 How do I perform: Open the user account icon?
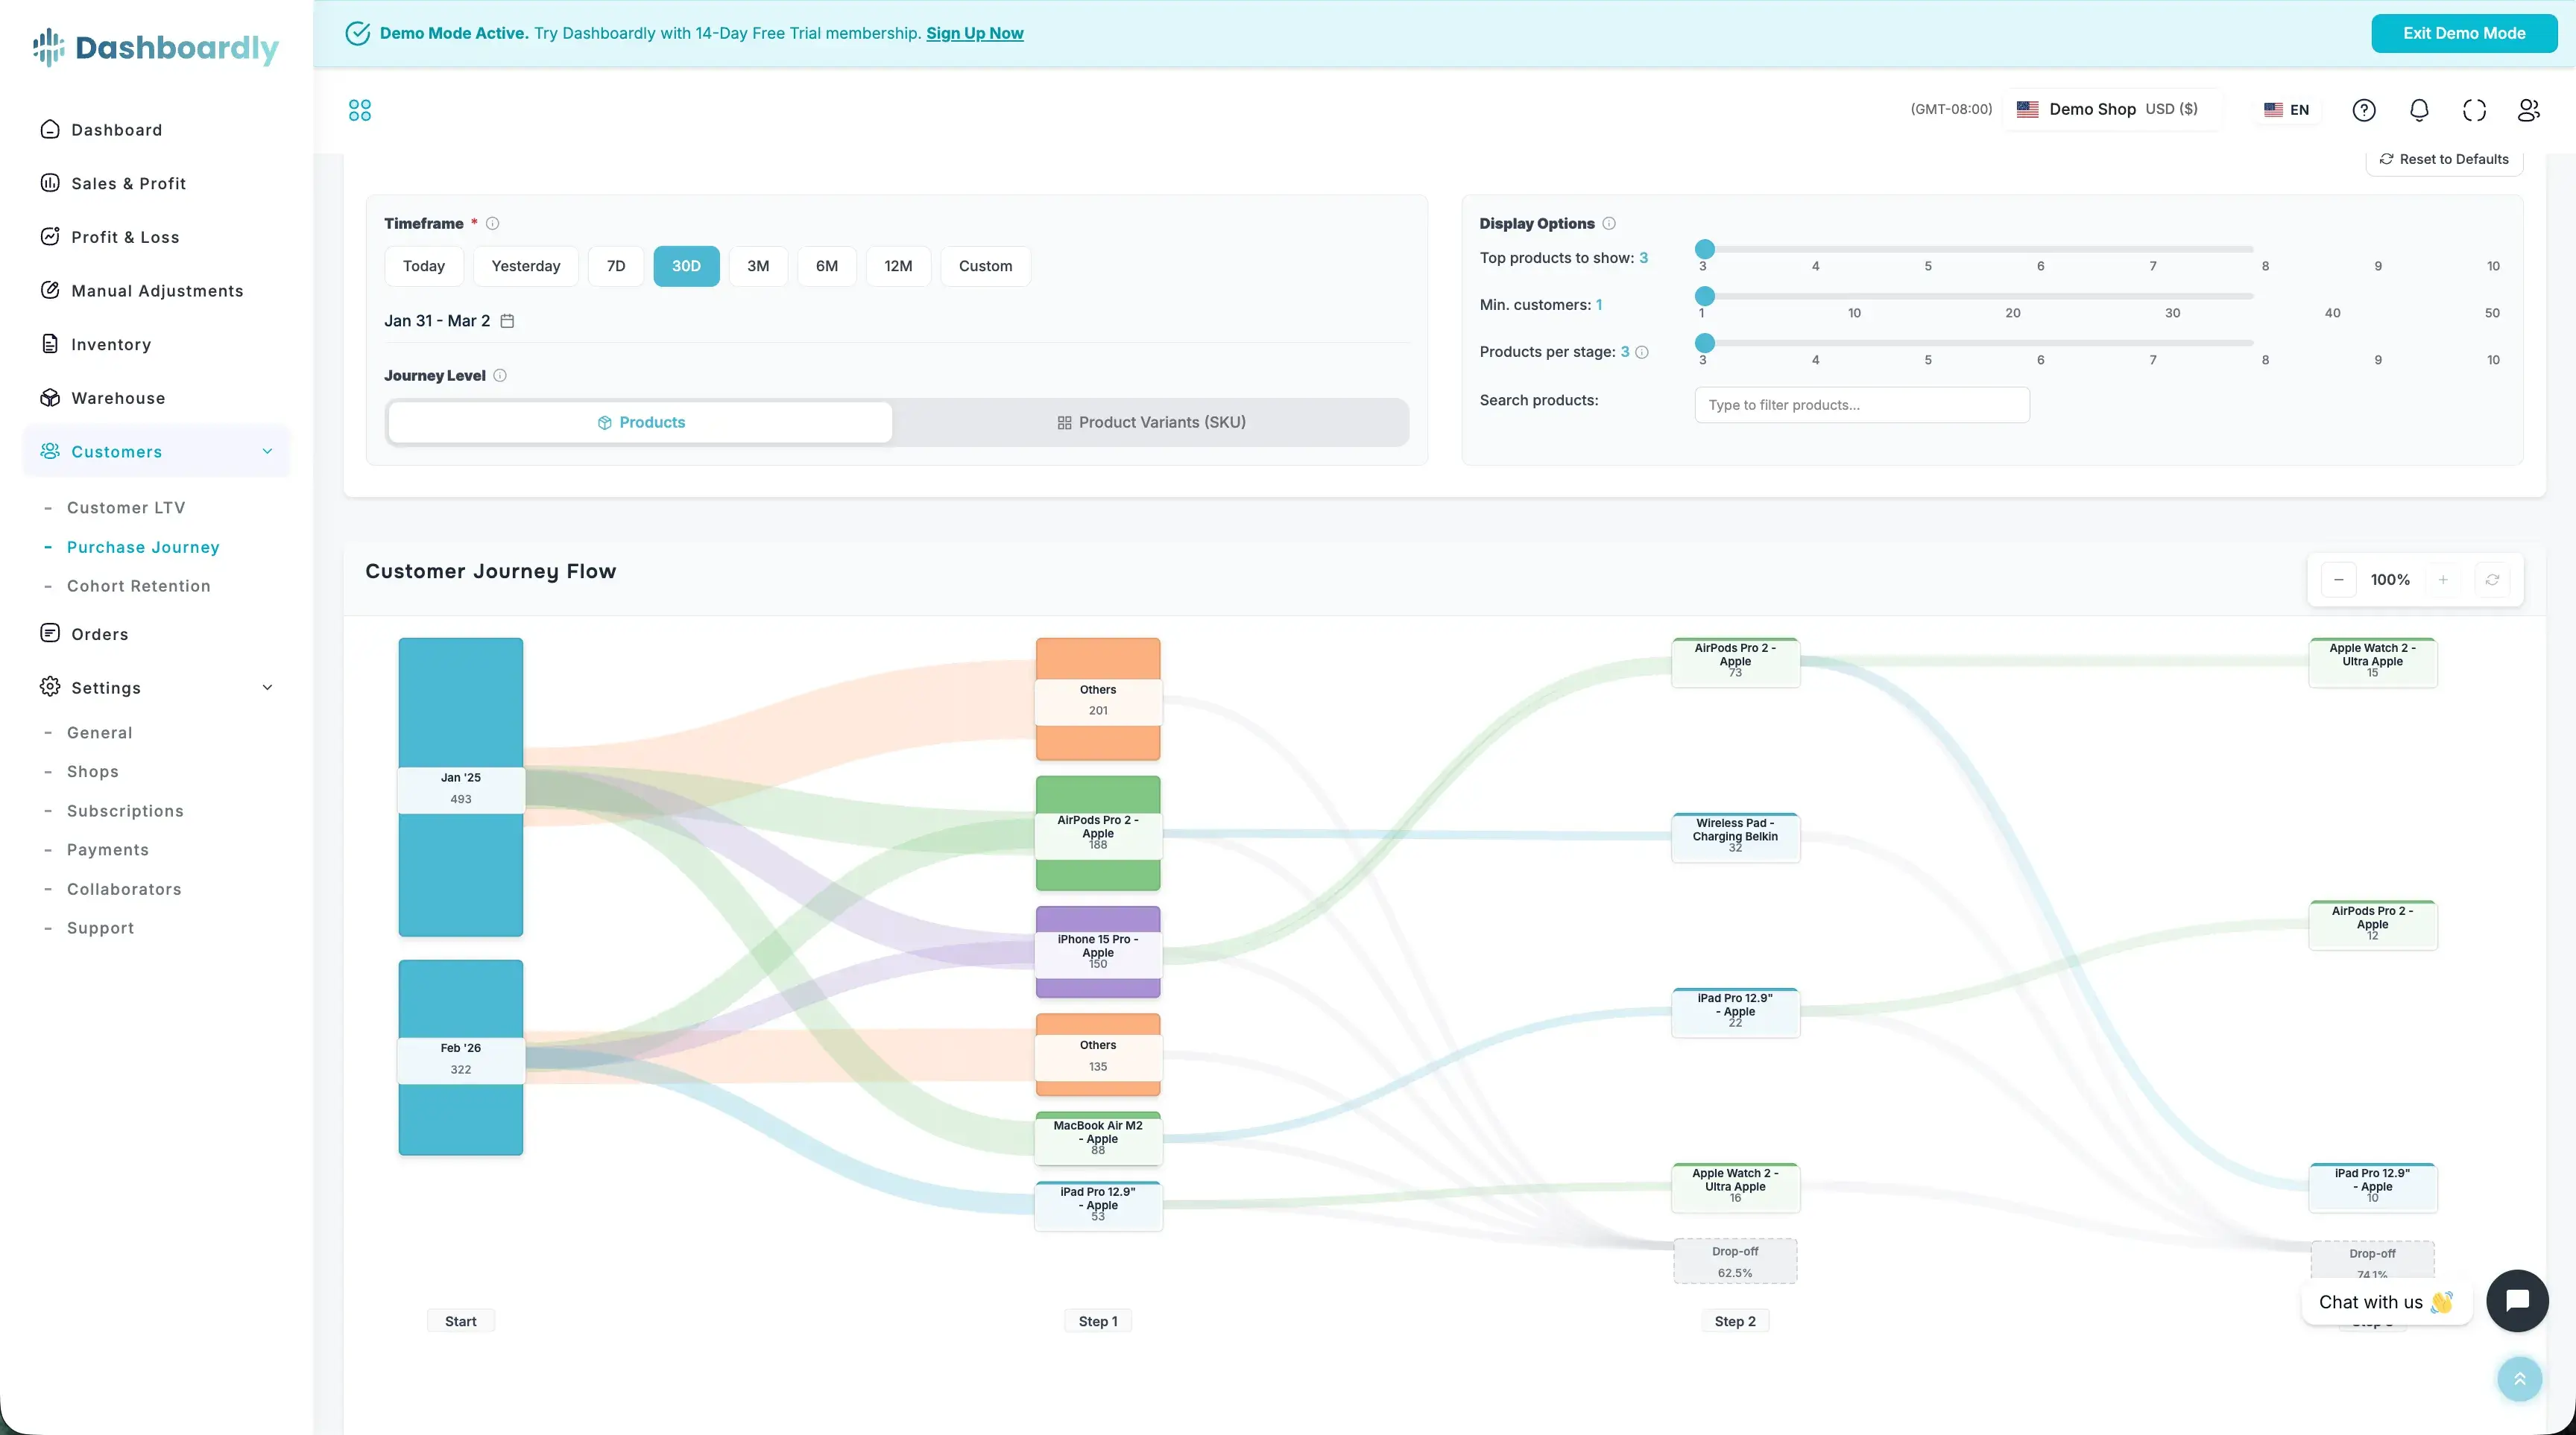coord(2528,110)
